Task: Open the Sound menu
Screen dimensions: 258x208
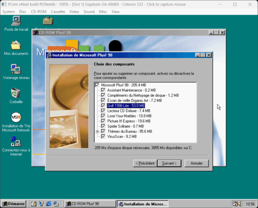Action: tap(89, 12)
